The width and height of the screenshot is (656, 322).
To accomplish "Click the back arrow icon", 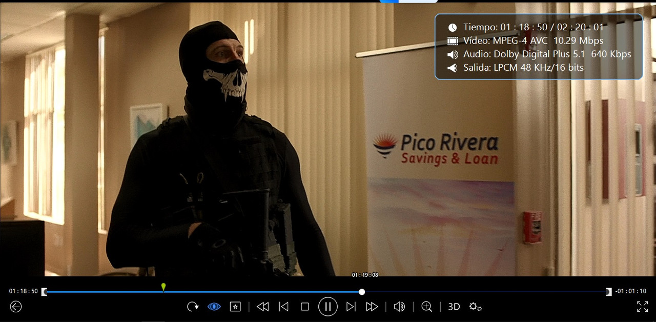I will click(16, 307).
